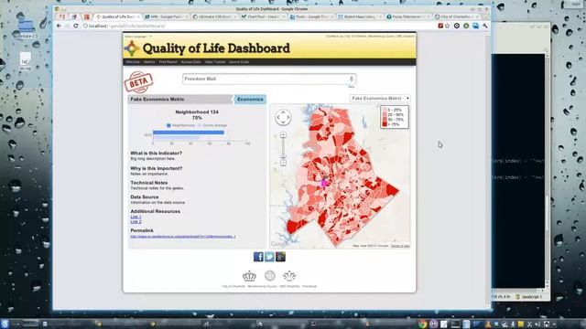Click the green circular extension icon
Screen dimensions: 586x329
click(x=466, y=26)
